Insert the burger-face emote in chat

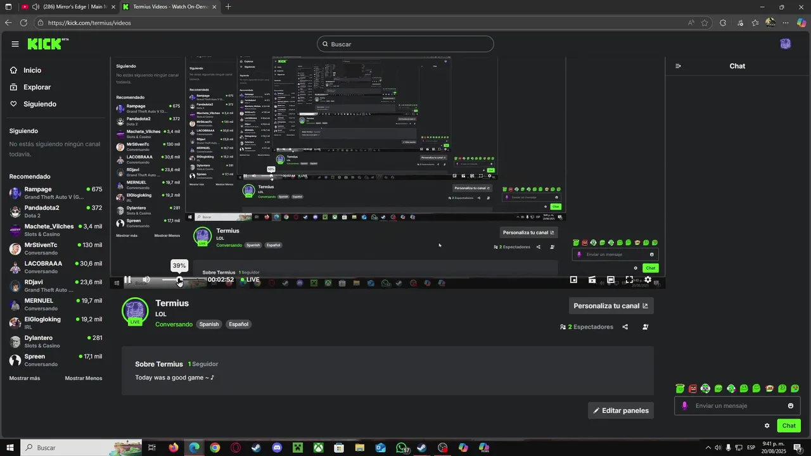click(770, 388)
